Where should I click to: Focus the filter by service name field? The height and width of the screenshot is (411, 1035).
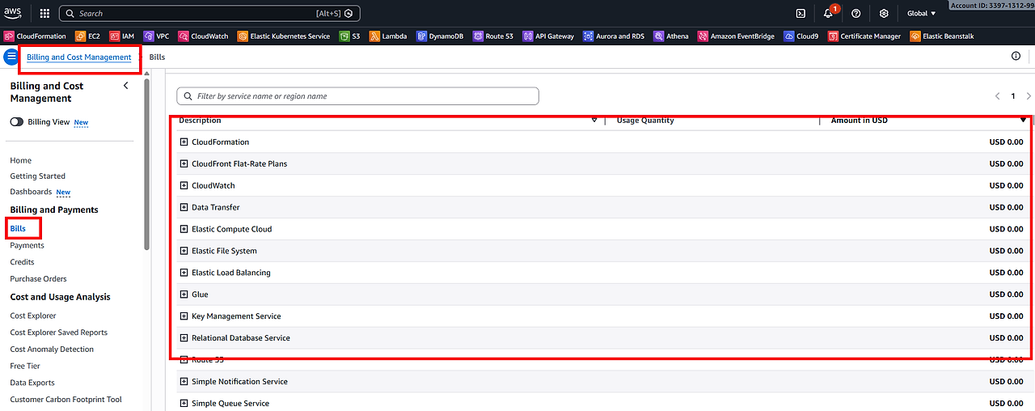357,96
